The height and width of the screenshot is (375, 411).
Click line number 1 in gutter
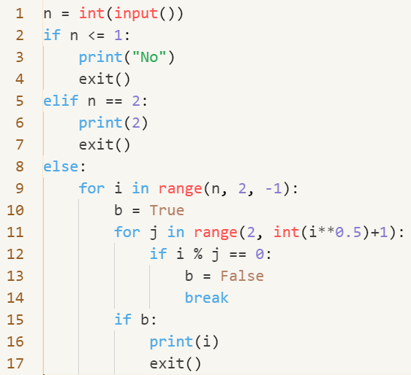pos(20,13)
